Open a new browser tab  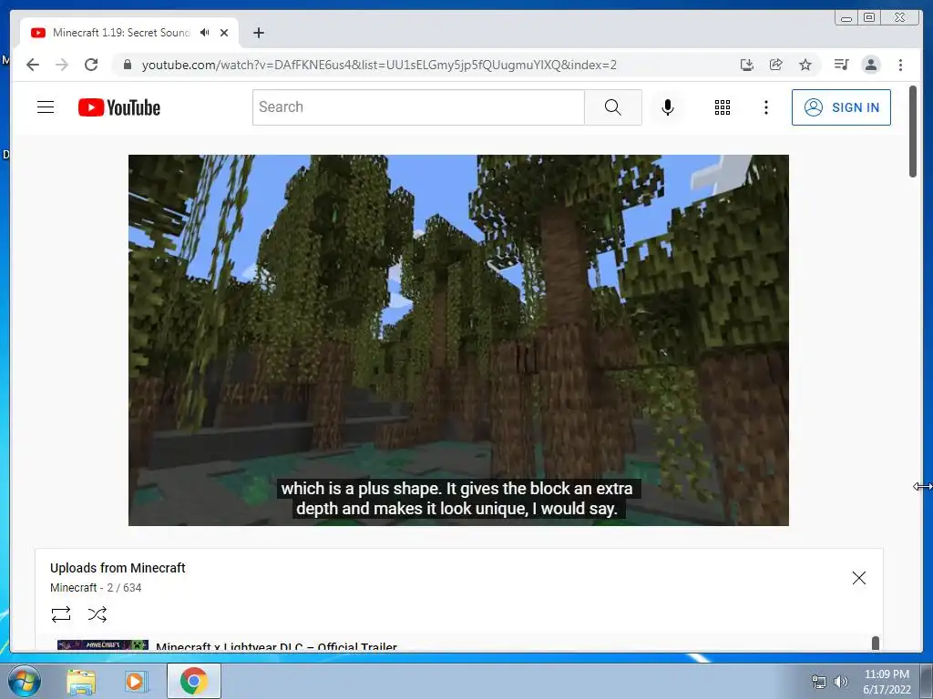point(258,33)
